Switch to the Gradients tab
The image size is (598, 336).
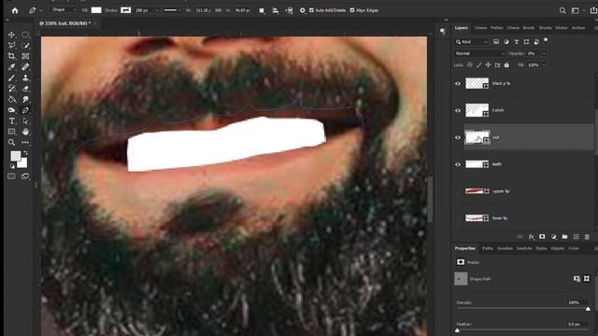pyautogui.click(x=505, y=248)
